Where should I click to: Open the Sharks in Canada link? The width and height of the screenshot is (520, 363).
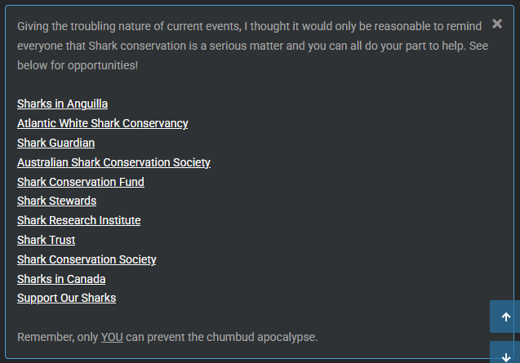coord(61,279)
